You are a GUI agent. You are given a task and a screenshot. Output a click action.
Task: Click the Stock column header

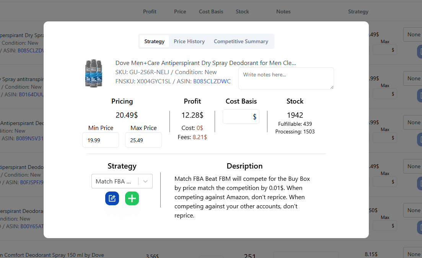(x=242, y=11)
